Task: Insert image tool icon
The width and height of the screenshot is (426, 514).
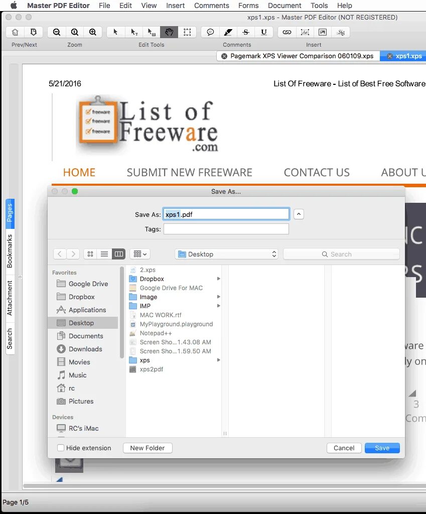Action: [323, 32]
